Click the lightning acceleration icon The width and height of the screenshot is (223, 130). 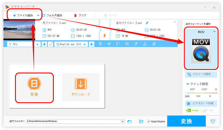pyautogui.click(x=104, y=36)
